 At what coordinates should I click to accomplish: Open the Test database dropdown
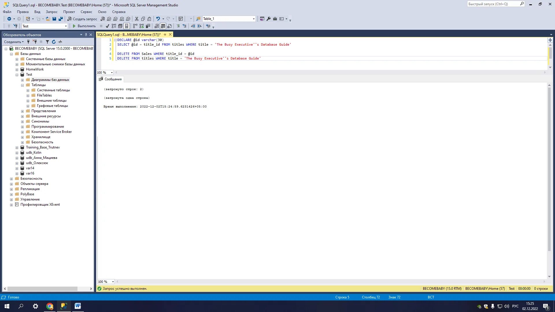click(66, 26)
